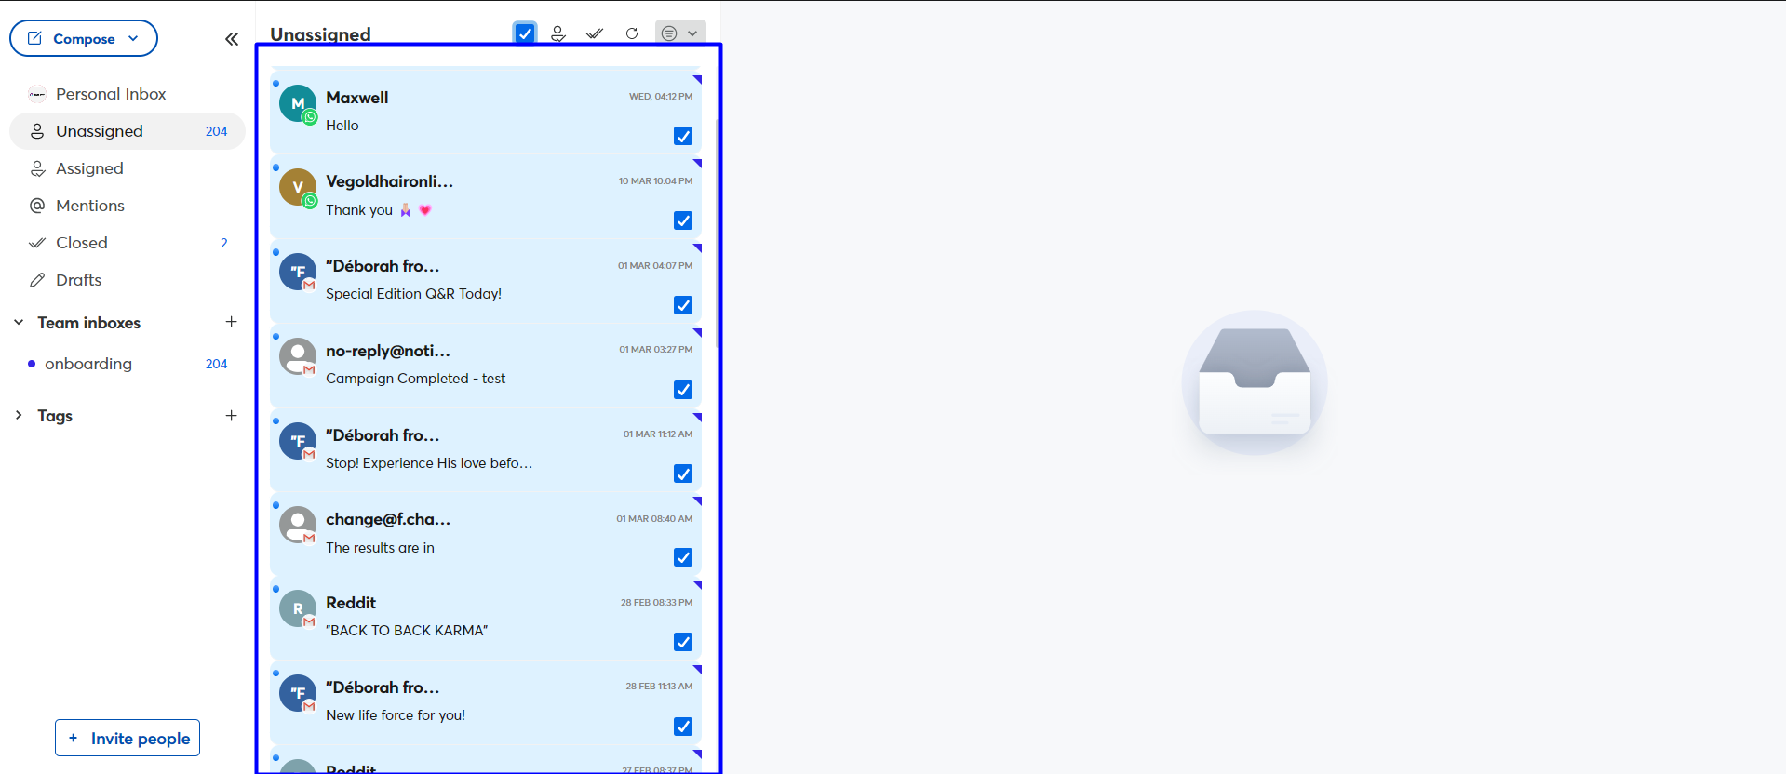Image resolution: width=1786 pixels, height=774 pixels.
Task: Open the filter dropdown in list header
Action: pyautogui.click(x=680, y=33)
